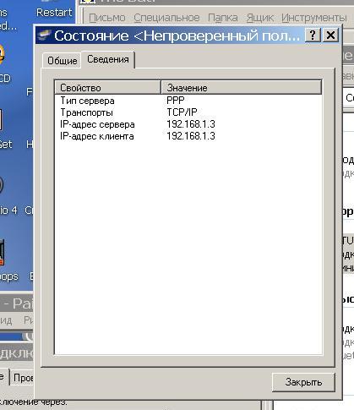Select the IP-адрес клиента row
Image resolution: width=354 pixels, height=410 pixels.
coord(188,136)
